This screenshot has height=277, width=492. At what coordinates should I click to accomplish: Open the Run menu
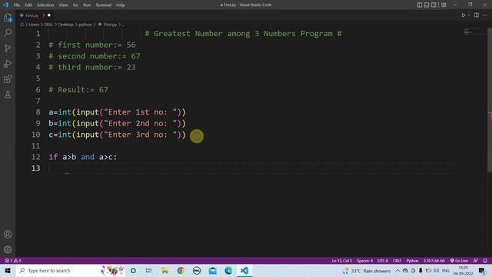[87, 5]
